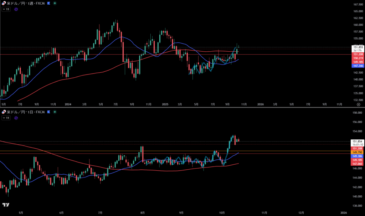Click the USD/JPY flag icon on daily chart
The height and width of the screenshot is (216, 365).
point(4,112)
